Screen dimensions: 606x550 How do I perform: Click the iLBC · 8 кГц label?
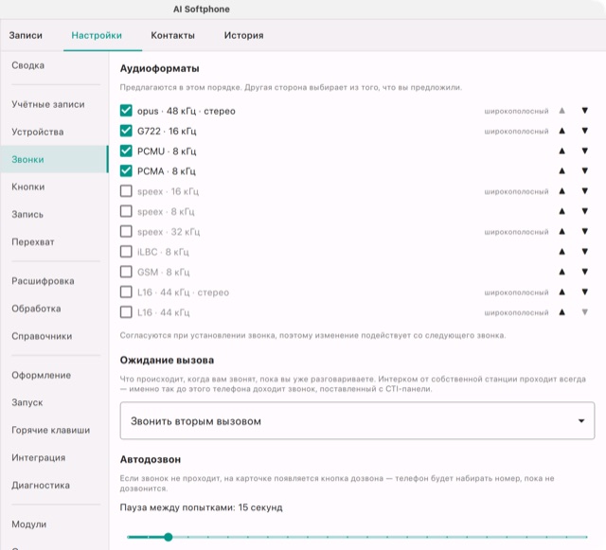(x=163, y=252)
